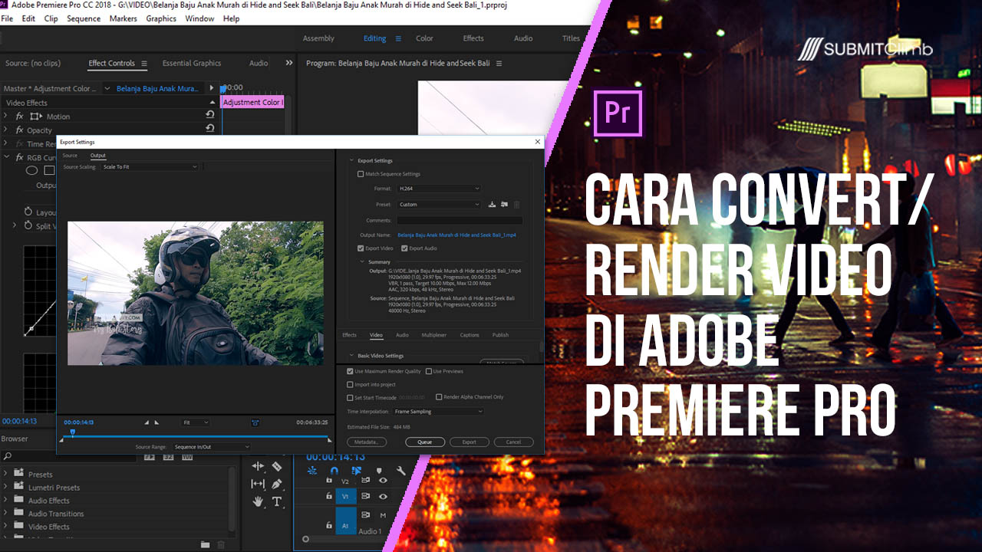
Task: Open the Format H.264 dropdown
Action: click(x=439, y=188)
